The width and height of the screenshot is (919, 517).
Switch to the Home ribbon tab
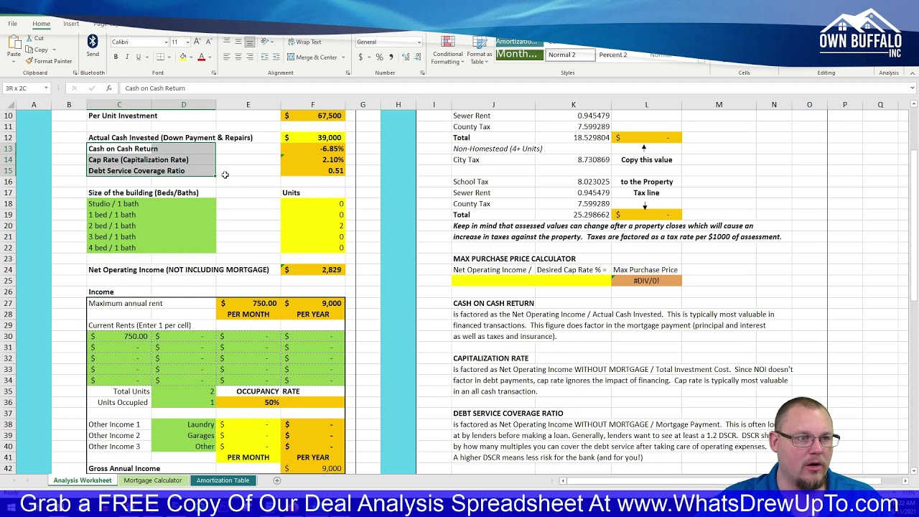[x=41, y=24]
